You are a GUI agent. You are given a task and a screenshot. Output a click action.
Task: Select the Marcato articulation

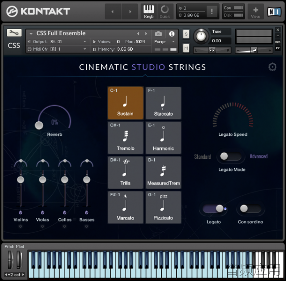126,207
